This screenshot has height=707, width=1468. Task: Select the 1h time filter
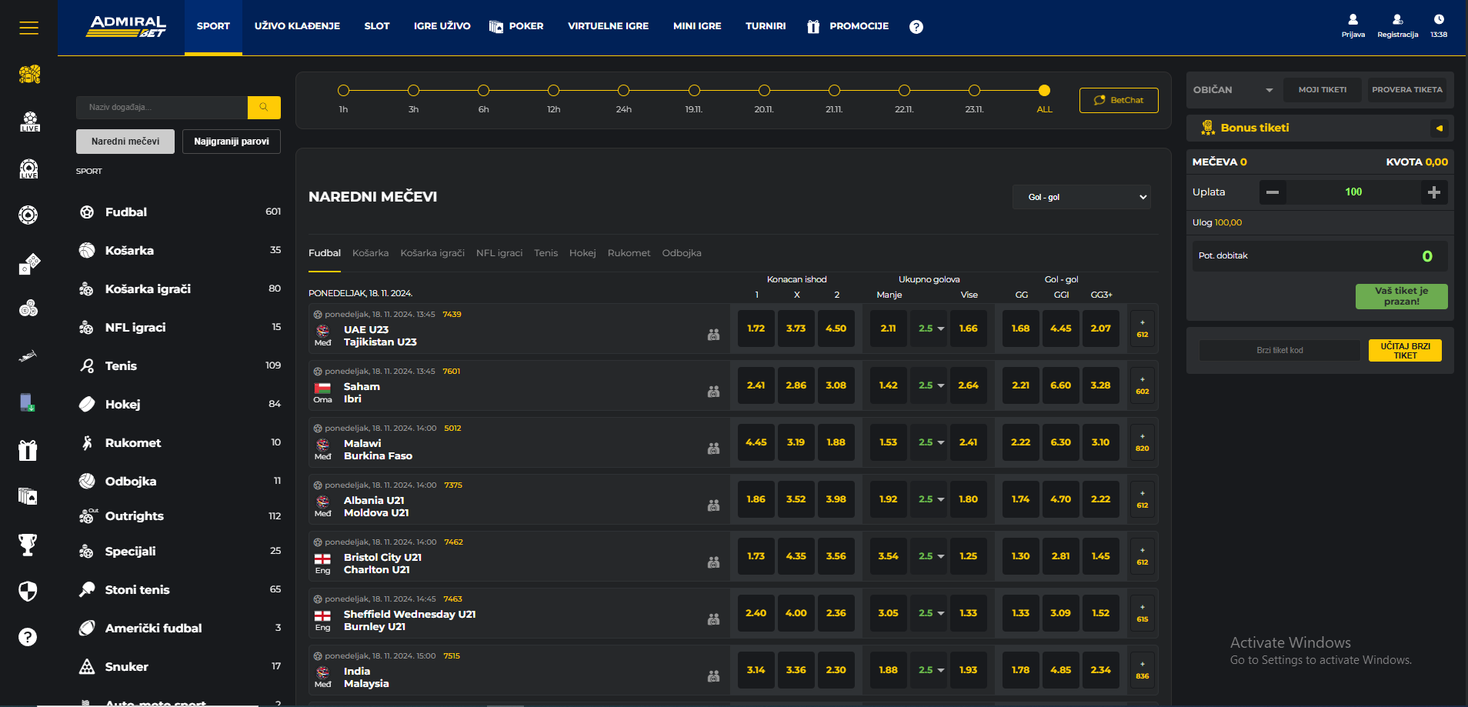(x=343, y=91)
